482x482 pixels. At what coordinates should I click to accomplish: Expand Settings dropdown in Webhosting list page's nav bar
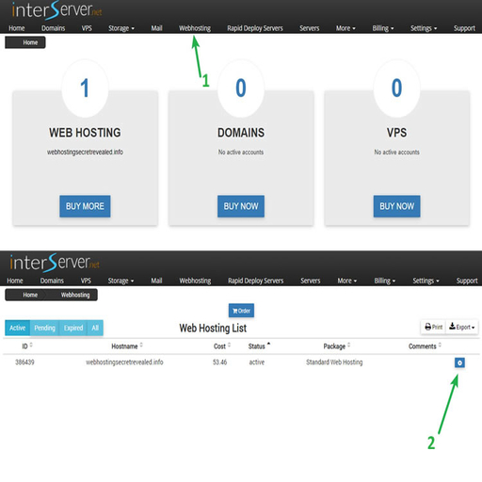(x=426, y=281)
